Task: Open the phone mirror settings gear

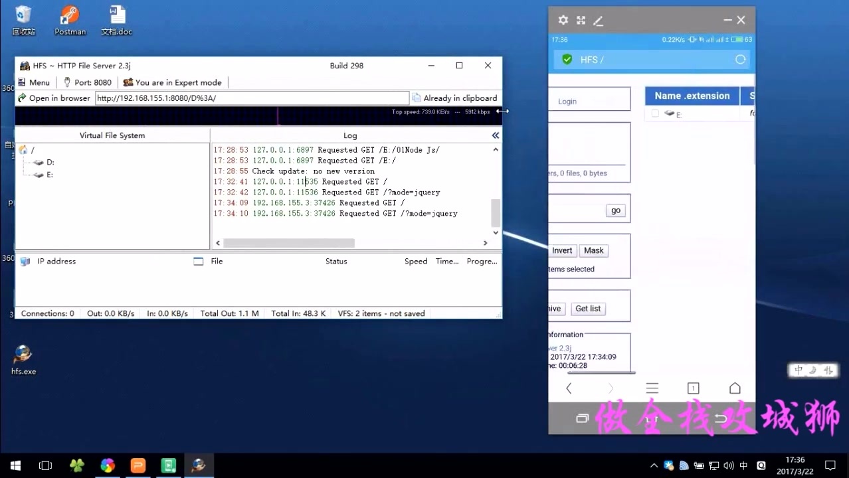Action: (x=563, y=21)
